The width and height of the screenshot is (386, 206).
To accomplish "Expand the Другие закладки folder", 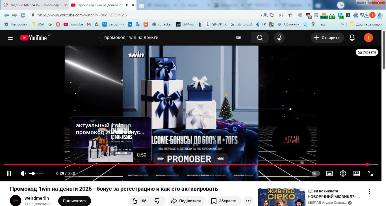I will [x=366, y=24].
